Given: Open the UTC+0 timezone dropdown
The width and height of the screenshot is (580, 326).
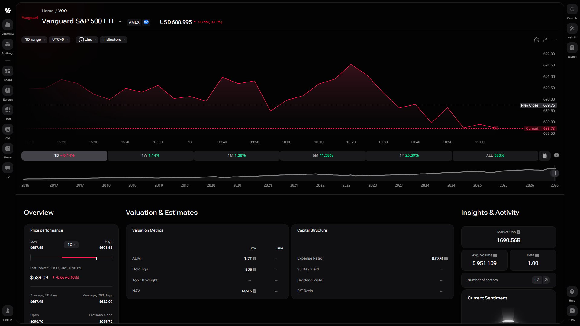Looking at the screenshot, I should pos(60,40).
